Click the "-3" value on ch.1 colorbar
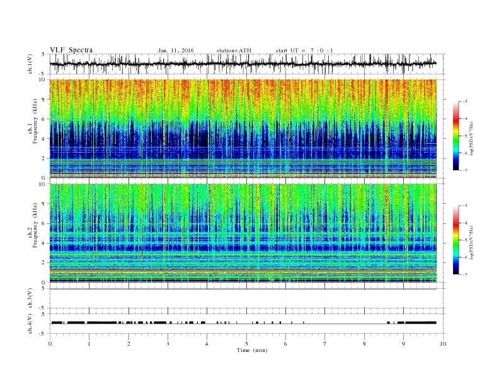Image resolution: width=499 pixels, height=386 pixels. pos(464,102)
